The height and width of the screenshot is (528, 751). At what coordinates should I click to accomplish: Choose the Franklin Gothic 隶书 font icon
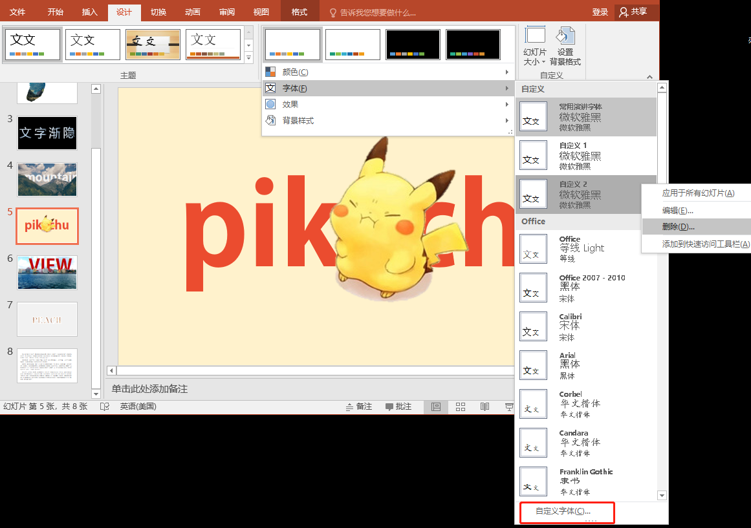click(x=533, y=481)
